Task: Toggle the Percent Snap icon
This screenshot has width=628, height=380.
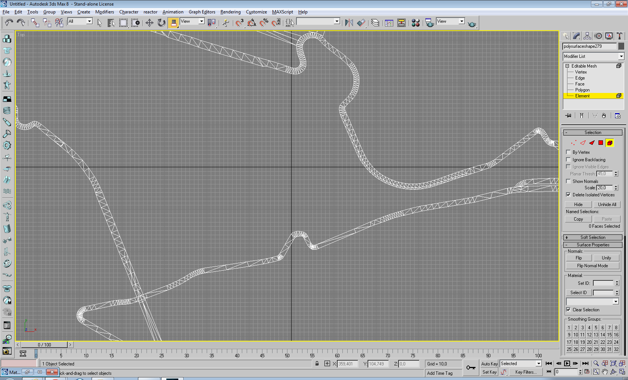Action: pyautogui.click(x=264, y=23)
